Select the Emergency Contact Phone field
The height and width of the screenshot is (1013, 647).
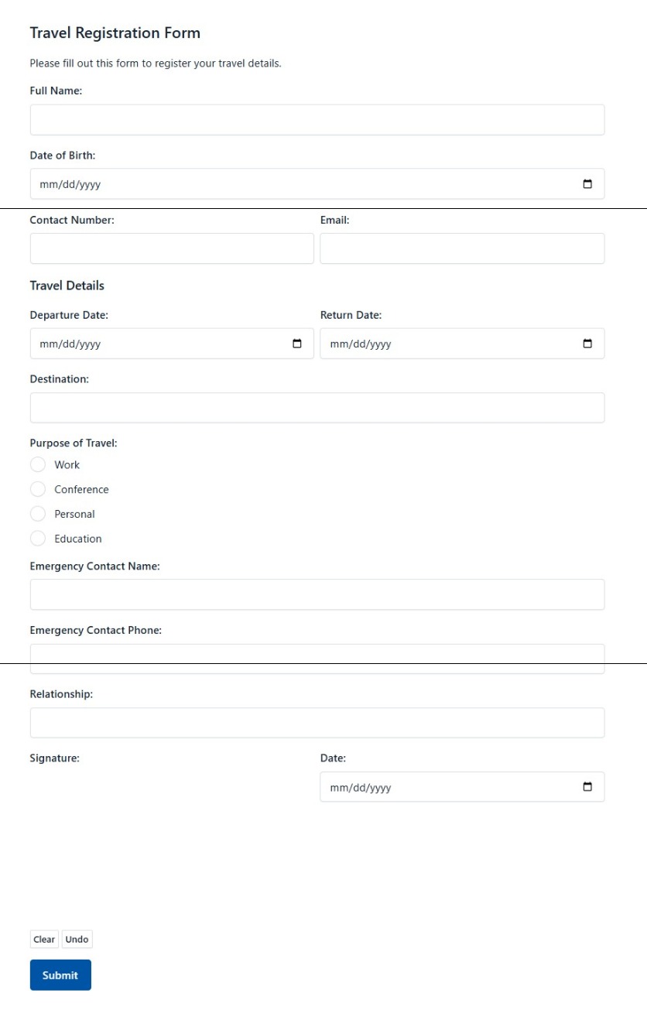317,656
